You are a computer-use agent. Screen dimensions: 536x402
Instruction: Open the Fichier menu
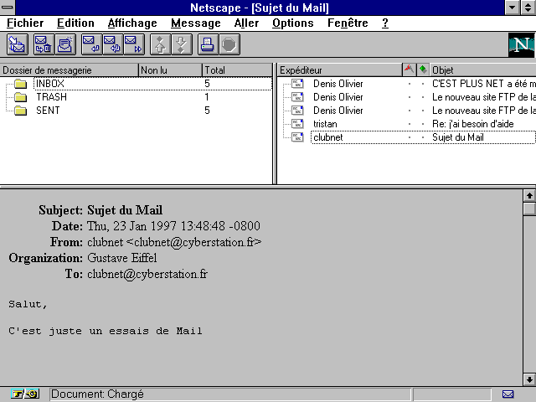click(x=25, y=23)
